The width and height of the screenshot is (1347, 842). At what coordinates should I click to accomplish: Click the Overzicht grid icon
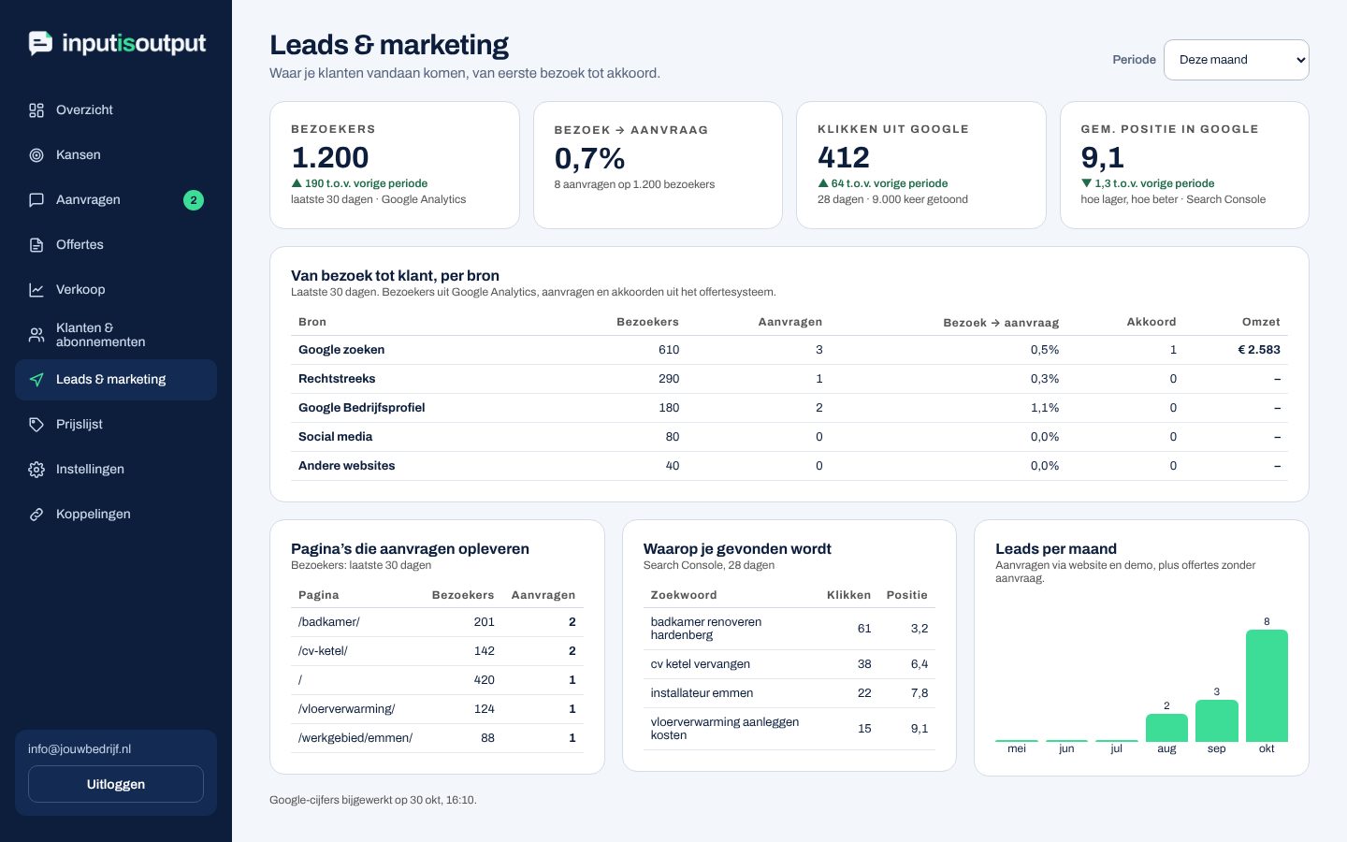(x=36, y=110)
